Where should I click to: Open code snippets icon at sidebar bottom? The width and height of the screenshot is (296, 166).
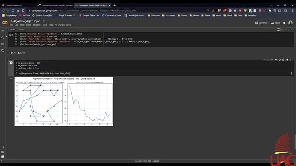(3, 147)
